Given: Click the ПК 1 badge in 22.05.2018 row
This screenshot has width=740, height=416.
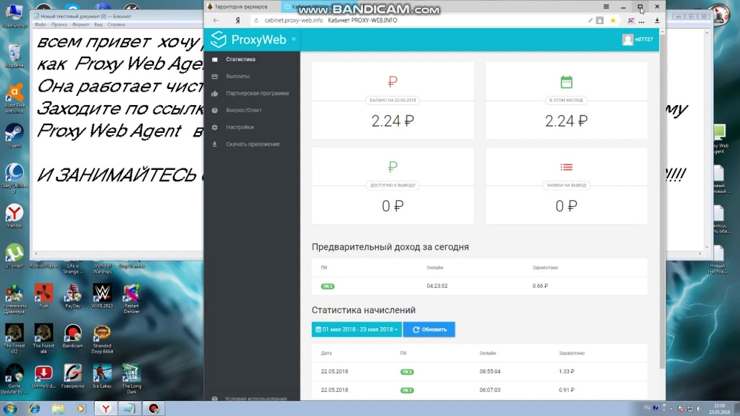Looking at the screenshot, I should [x=407, y=390].
